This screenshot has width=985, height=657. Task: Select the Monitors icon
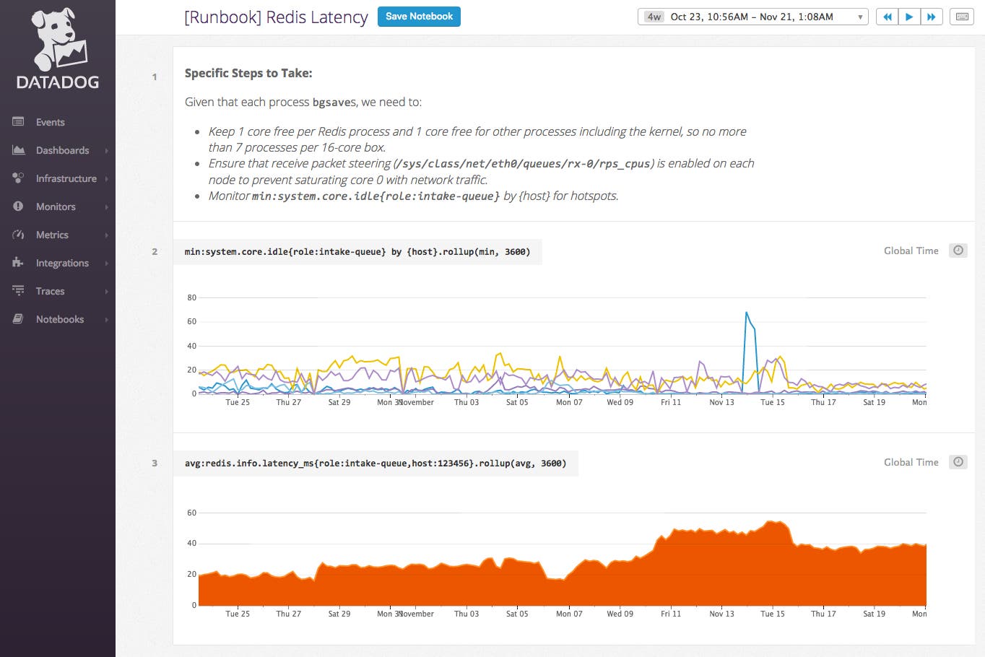point(18,206)
